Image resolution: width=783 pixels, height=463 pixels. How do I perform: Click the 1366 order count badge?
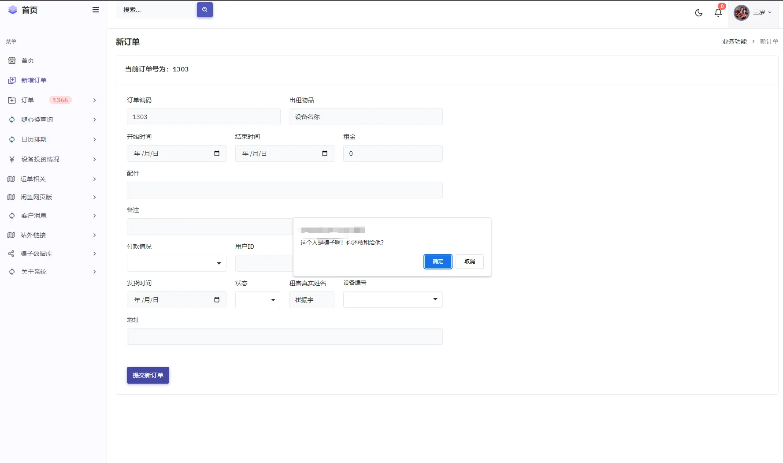coord(60,100)
